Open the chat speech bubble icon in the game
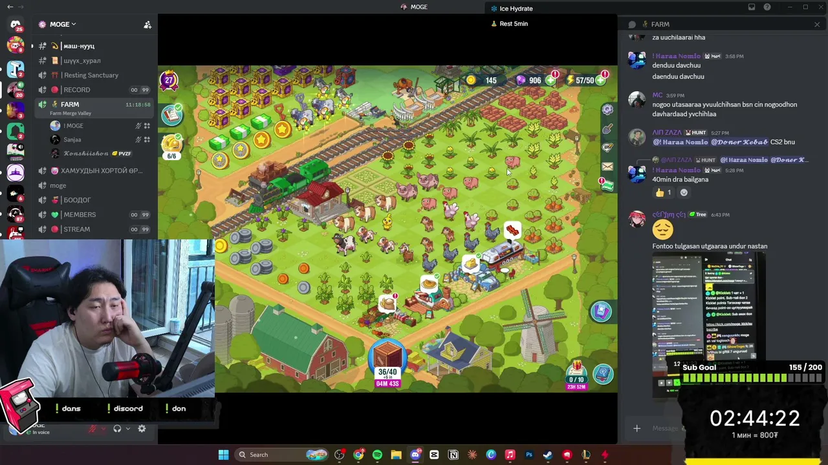828x465 pixels. (x=607, y=148)
